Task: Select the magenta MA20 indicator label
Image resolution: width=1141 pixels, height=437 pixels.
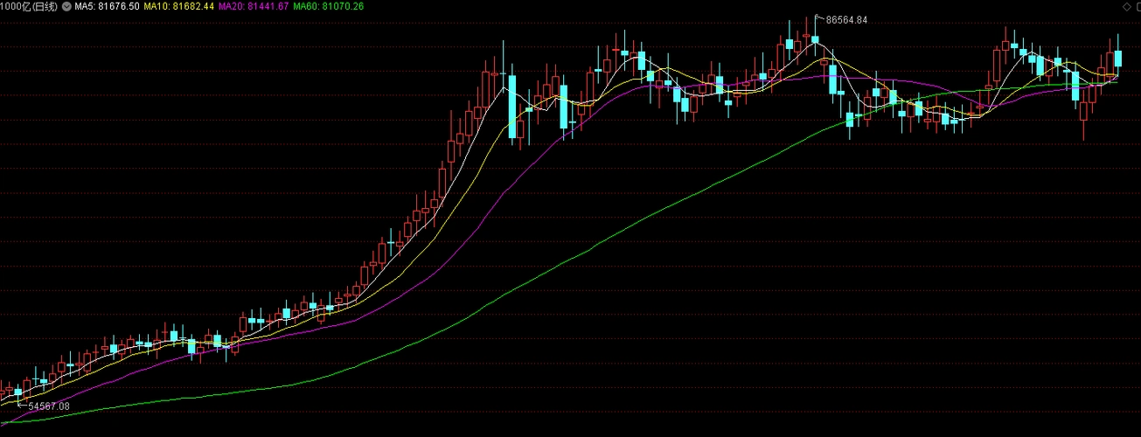Action: coord(254,7)
